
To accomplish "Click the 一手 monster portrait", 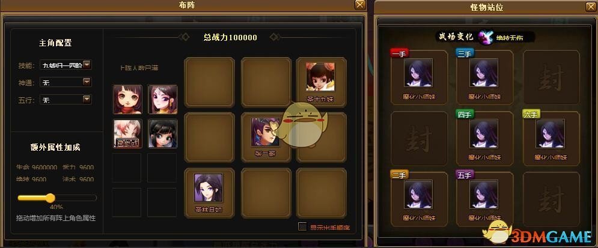I will coord(418,73).
